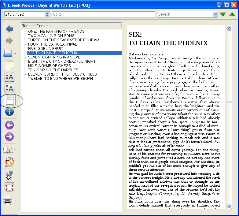Select ELEVEN: LORD OF THE HOLLOW HILLS

tap(62, 74)
